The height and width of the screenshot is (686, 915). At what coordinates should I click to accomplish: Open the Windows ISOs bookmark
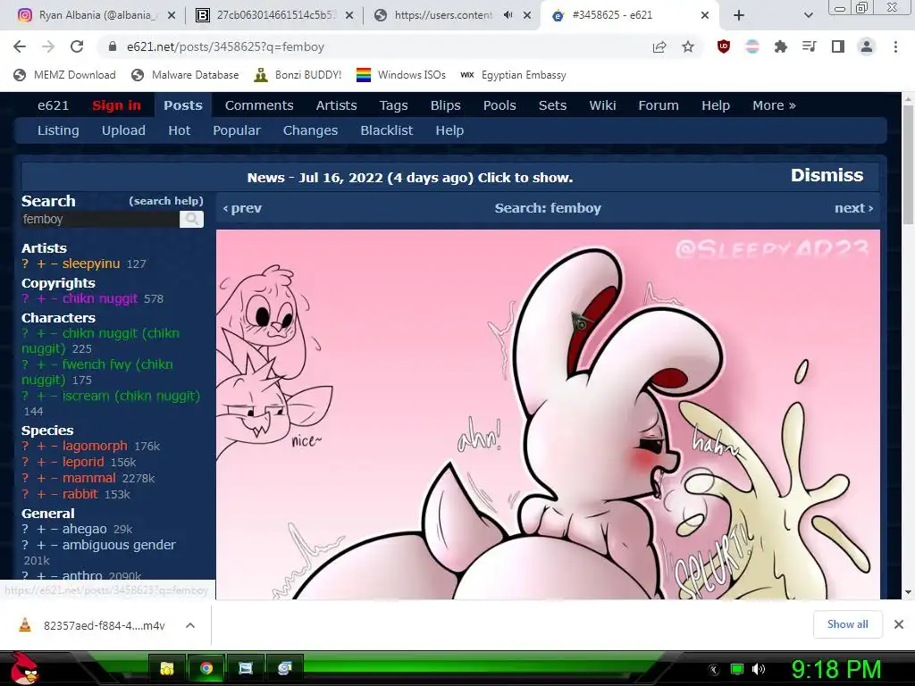click(401, 75)
